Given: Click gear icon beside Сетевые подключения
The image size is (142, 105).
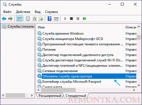Looking at the screenshot, I should click(x=39, y=71).
